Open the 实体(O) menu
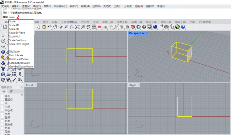 click(x=74, y=6)
